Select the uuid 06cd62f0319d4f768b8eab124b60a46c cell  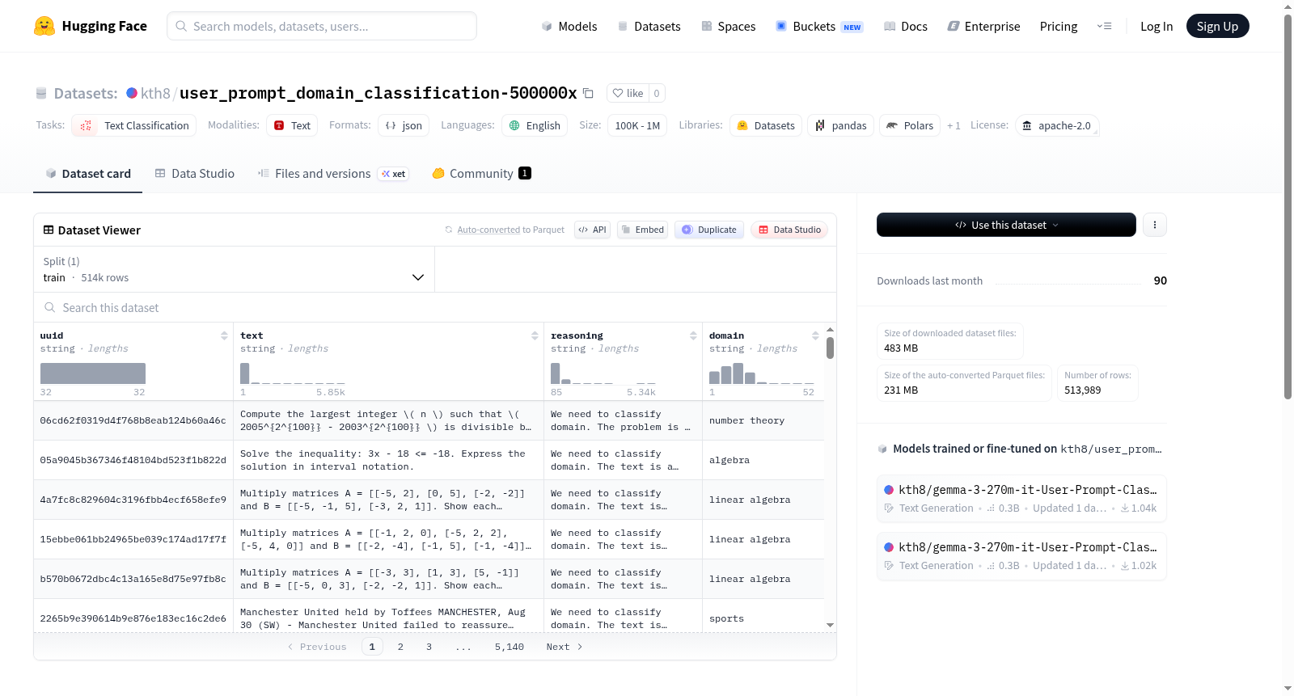(x=133, y=420)
